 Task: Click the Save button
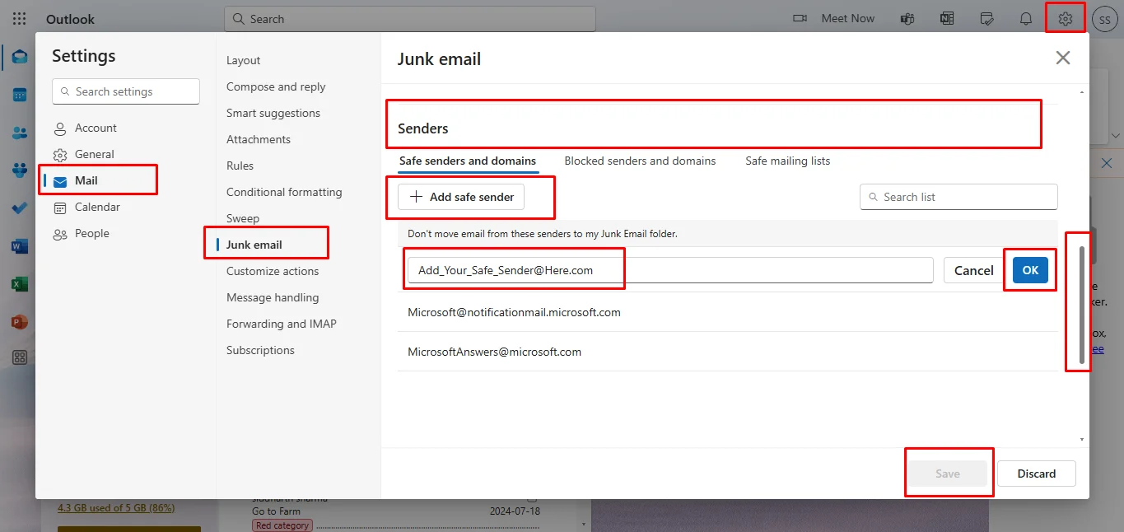click(x=948, y=474)
